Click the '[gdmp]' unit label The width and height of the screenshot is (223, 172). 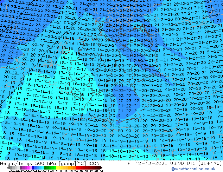pyautogui.click(x=67, y=164)
